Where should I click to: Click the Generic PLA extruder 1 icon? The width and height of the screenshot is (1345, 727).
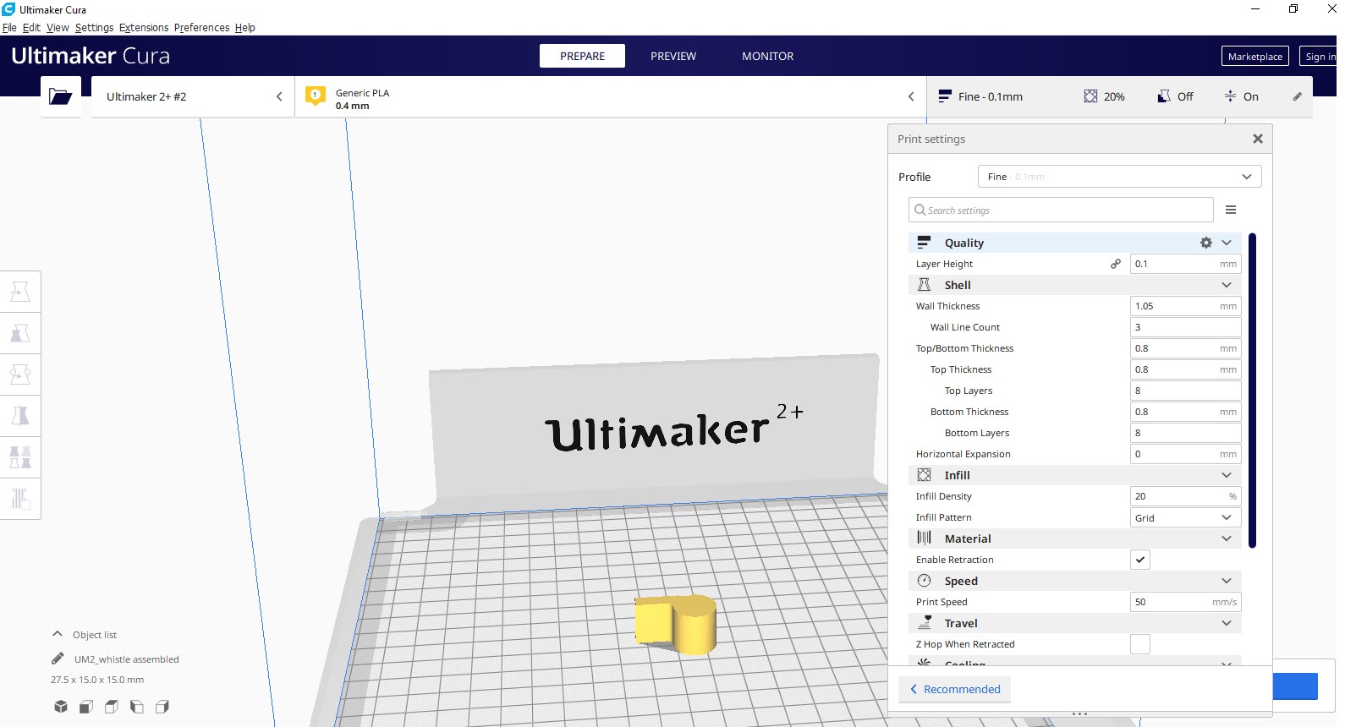coord(316,96)
